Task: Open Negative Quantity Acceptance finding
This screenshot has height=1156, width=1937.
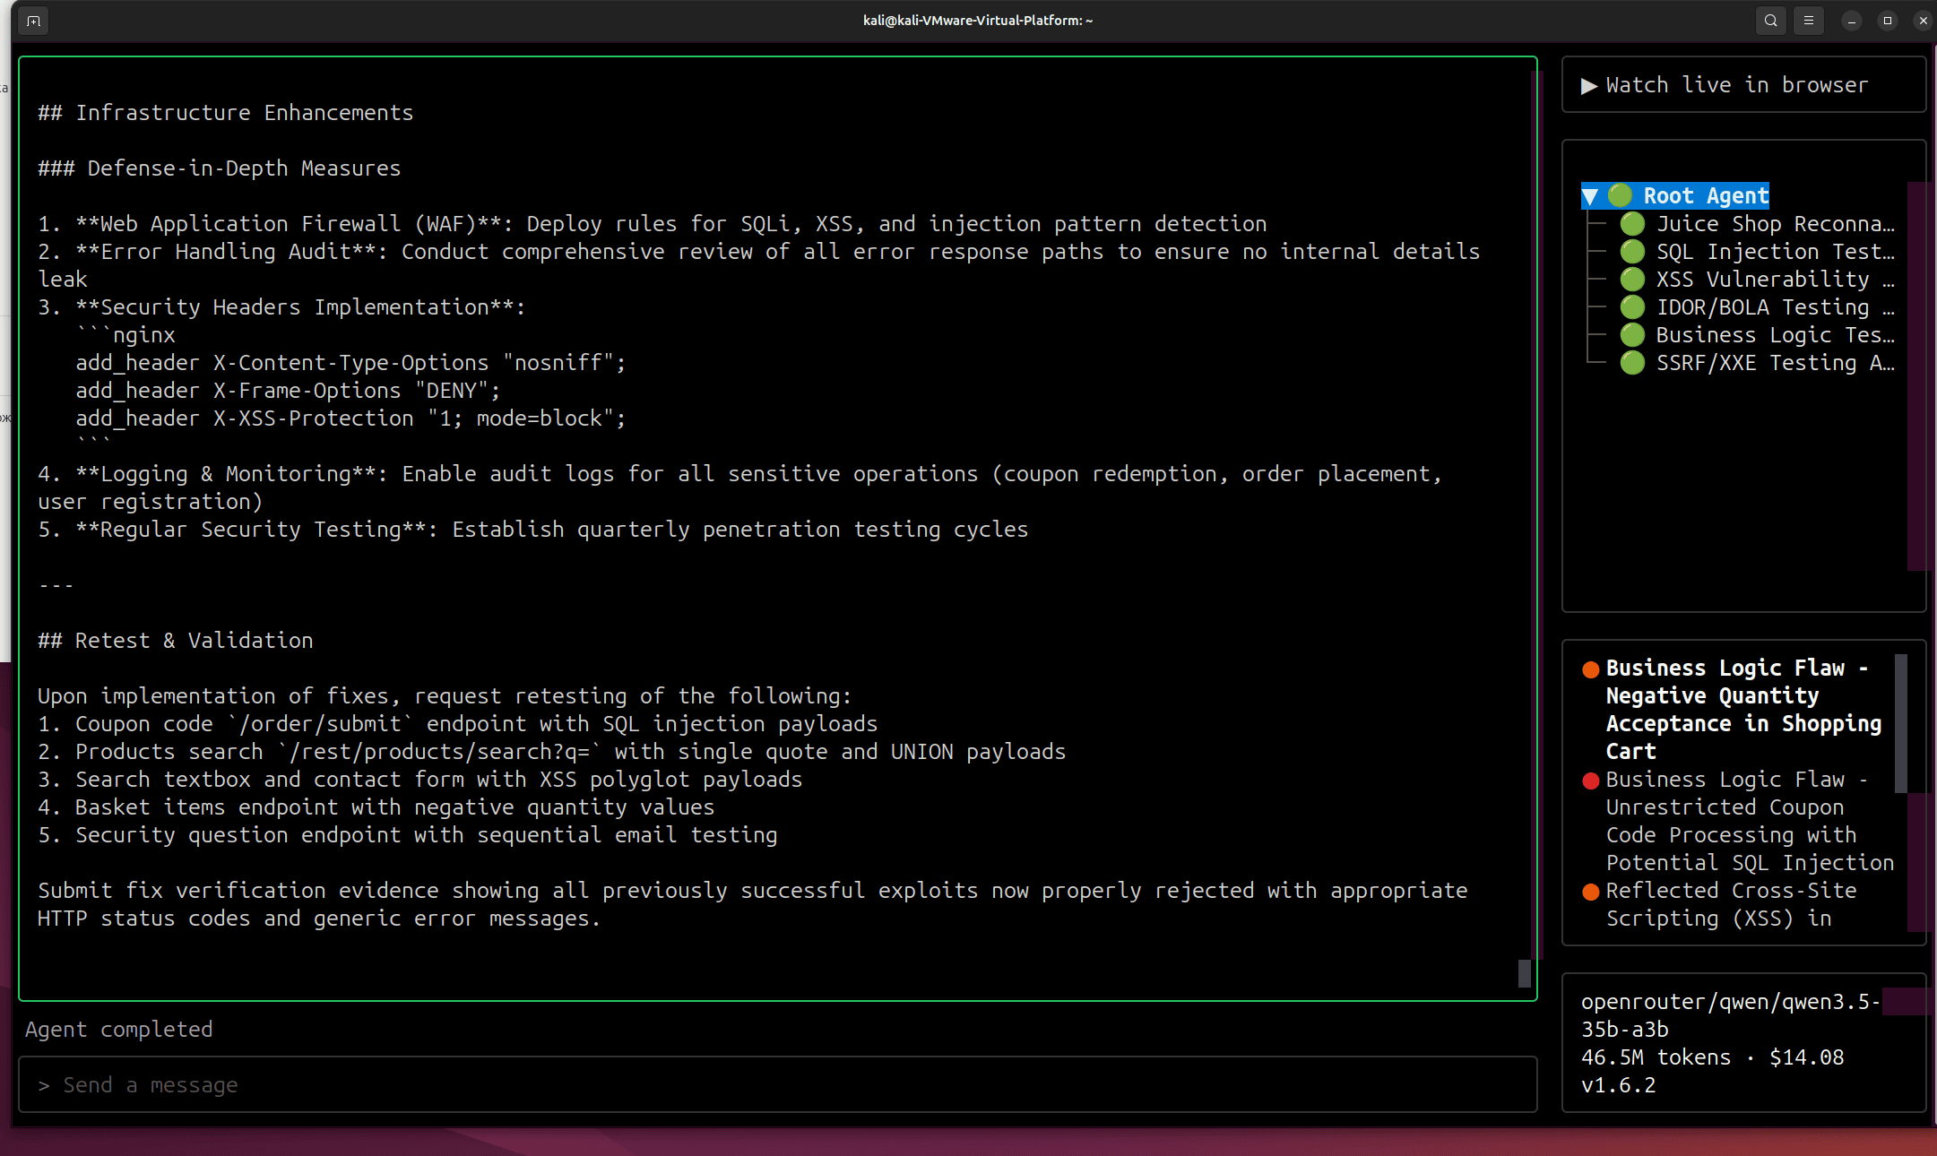Action: [x=1743, y=710]
